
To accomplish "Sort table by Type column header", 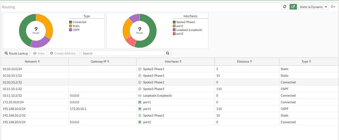I will [x=306, y=62].
